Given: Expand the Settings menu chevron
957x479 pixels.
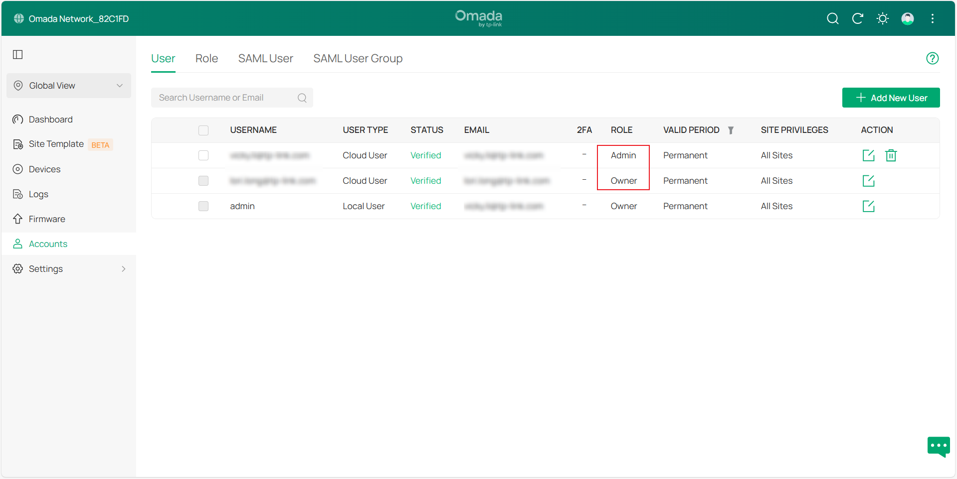Looking at the screenshot, I should 123,268.
